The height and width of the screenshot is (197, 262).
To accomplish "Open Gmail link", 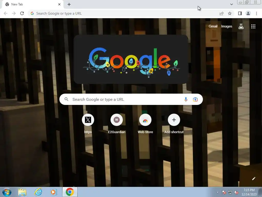I will tap(213, 26).
